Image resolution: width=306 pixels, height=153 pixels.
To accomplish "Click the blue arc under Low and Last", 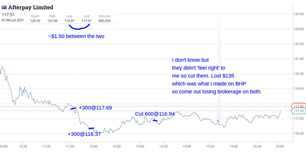I will pyautogui.click(x=79, y=27).
